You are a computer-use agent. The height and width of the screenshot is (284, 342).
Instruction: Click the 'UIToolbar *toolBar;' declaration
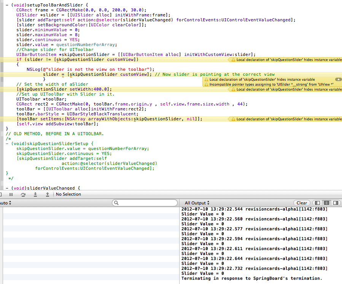pos(41,99)
